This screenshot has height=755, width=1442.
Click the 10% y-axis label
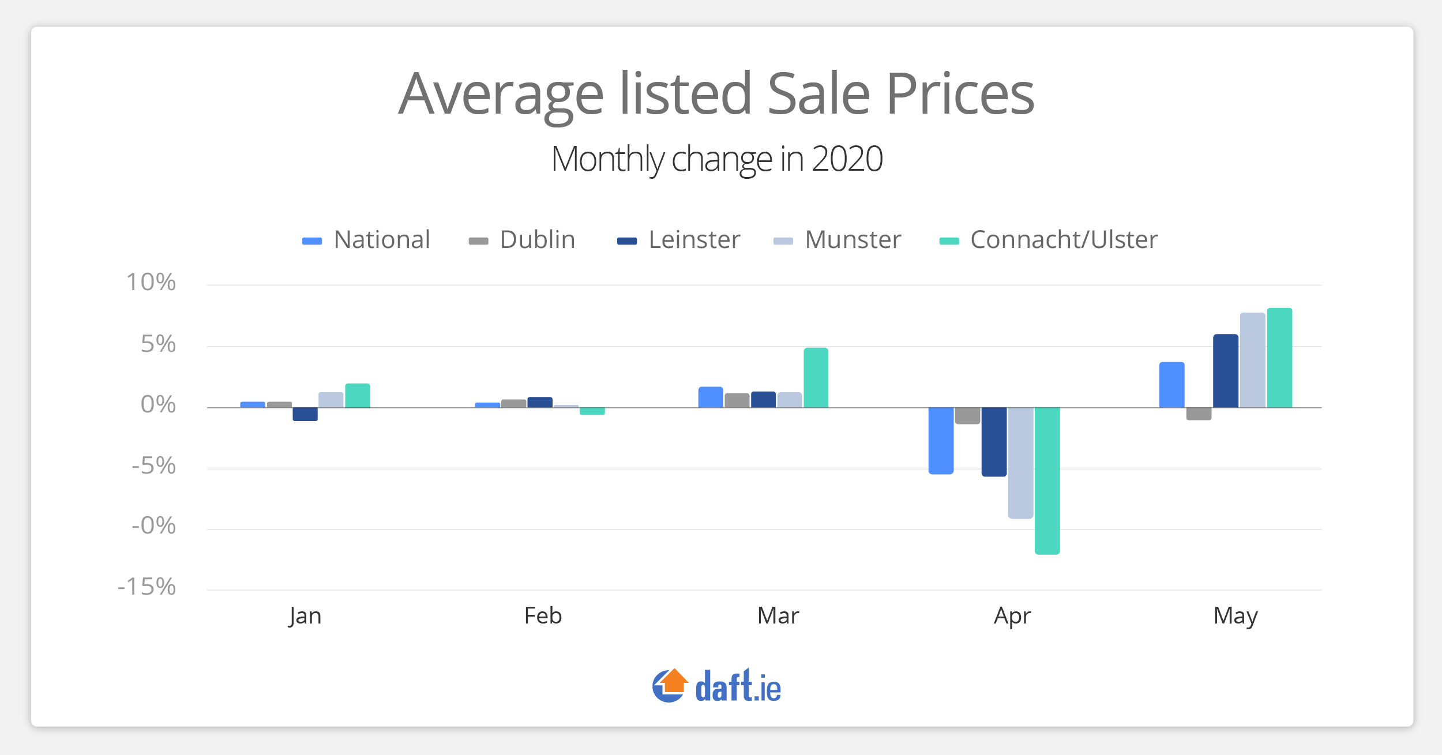(x=151, y=282)
